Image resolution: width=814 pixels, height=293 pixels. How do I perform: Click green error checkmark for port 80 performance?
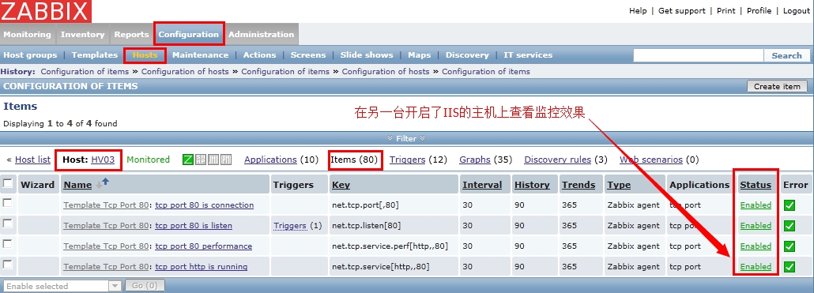pos(790,246)
